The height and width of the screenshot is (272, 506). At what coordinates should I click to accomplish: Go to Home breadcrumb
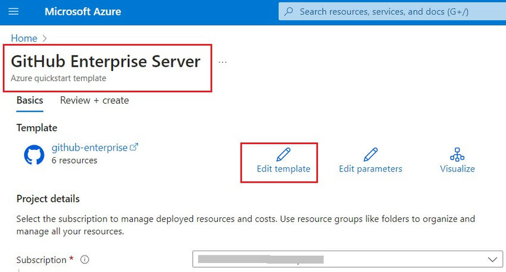pyautogui.click(x=24, y=38)
